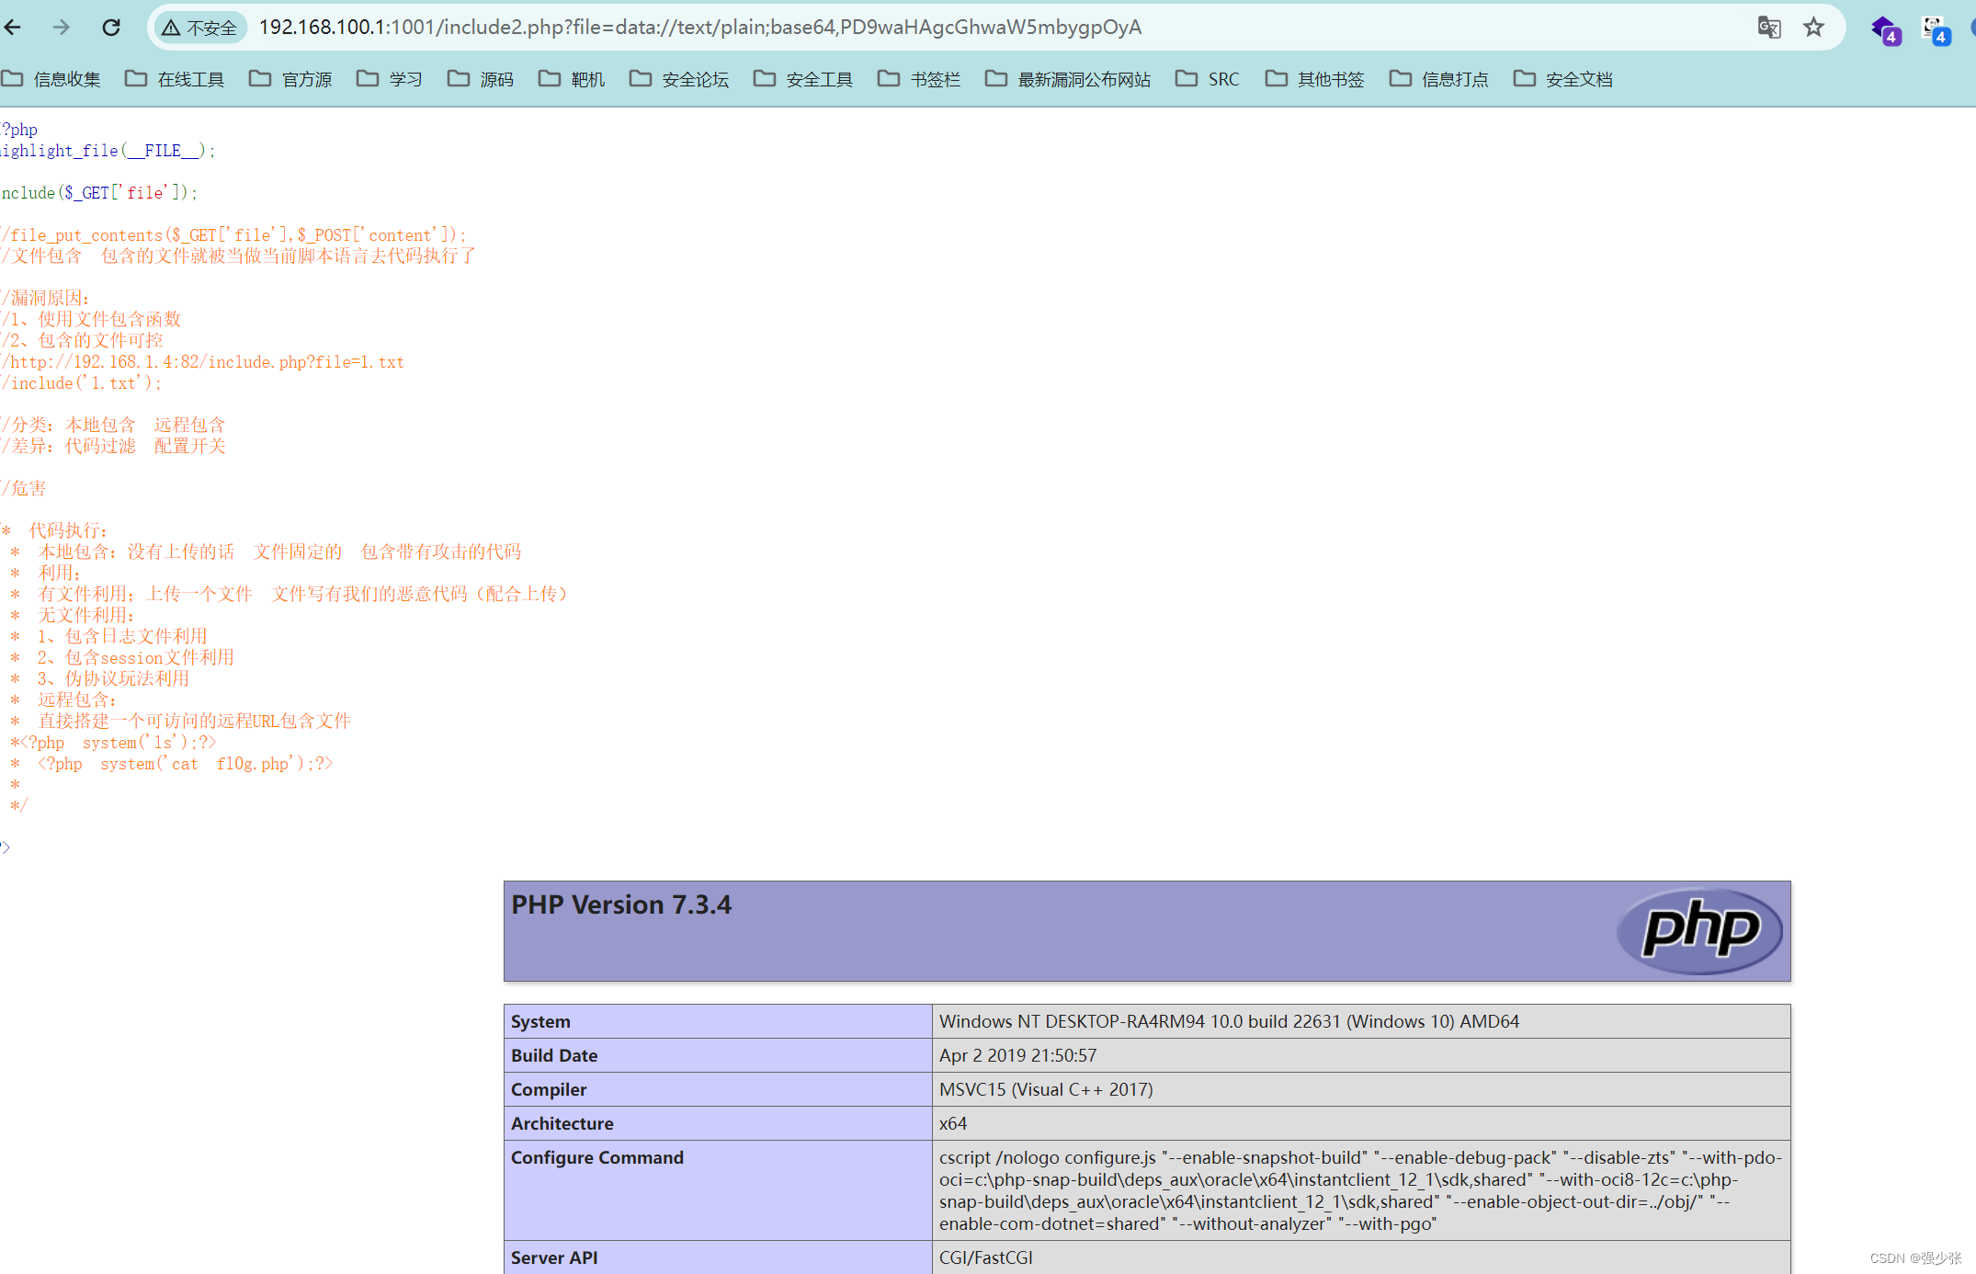The width and height of the screenshot is (1976, 1274).
Task: Reload the current page
Action: [x=111, y=28]
